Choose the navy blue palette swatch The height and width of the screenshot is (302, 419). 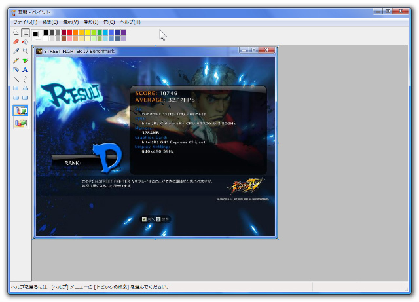pyautogui.click(x=117, y=32)
